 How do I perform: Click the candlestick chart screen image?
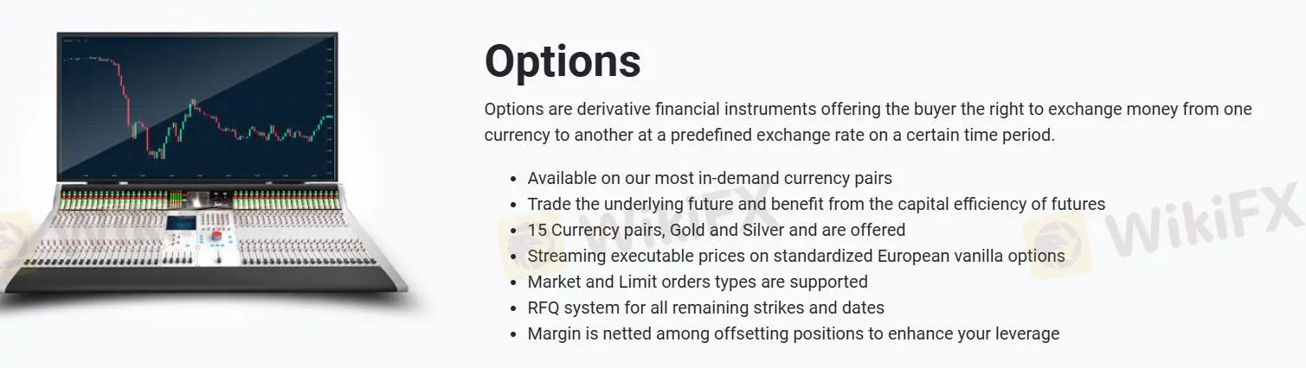tap(196, 105)
